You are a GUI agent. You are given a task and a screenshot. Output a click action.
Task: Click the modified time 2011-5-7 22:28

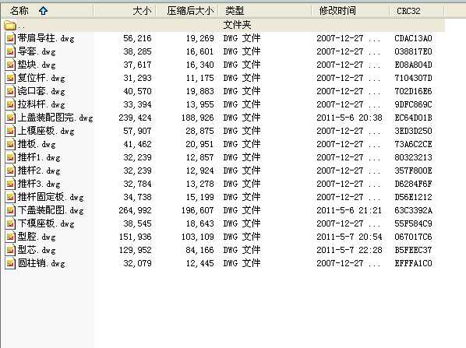(349, 250)
